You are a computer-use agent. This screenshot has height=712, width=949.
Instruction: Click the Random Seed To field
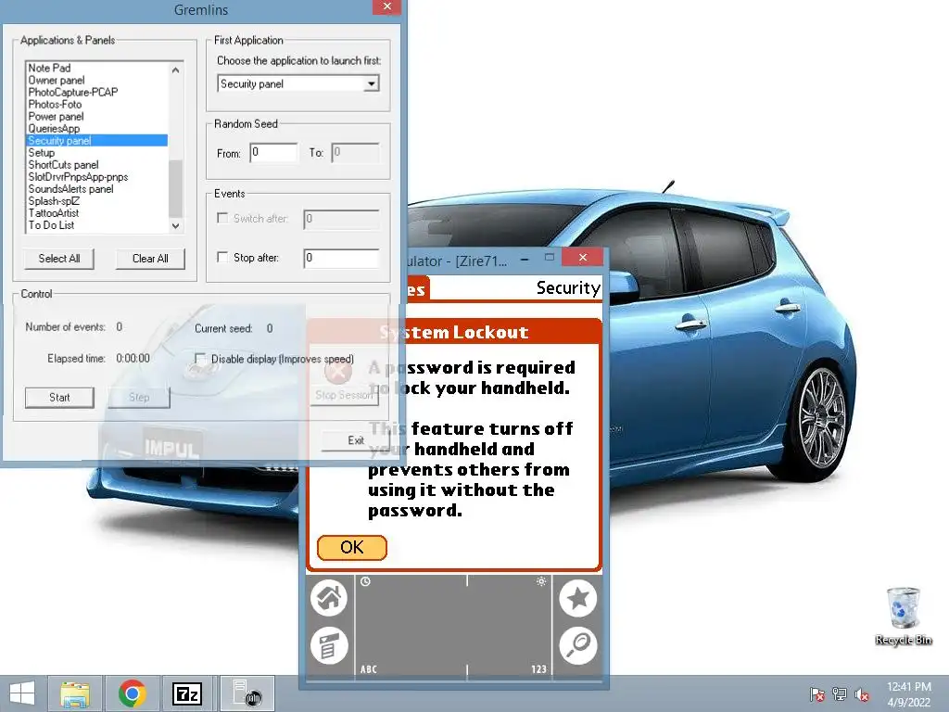click(355, 153)
